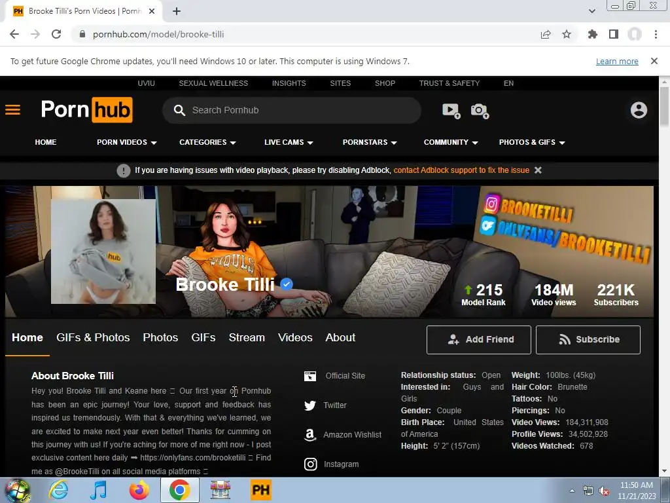The image size is (670, 503).
Task: Open the SHOP top link
Action: pos(385,83)
